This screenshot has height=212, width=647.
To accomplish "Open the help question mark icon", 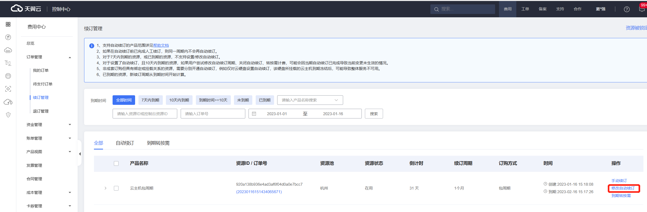I will click(627, 9).
